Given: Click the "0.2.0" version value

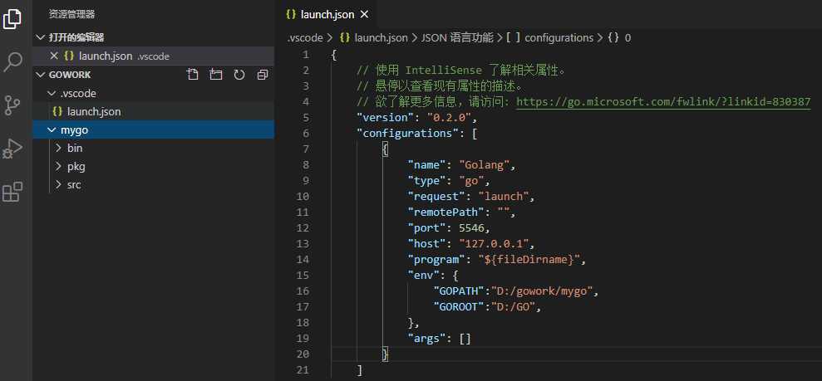Looking at the screenshot, I should [x=450, y=118].
